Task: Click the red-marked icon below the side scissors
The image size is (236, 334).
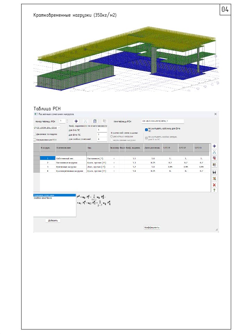Action: 214,158
